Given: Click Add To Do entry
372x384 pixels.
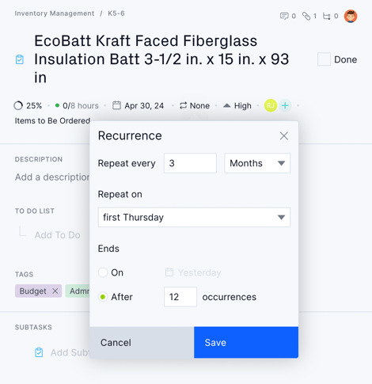Looking at the screenshot, I should click(58, 235).
